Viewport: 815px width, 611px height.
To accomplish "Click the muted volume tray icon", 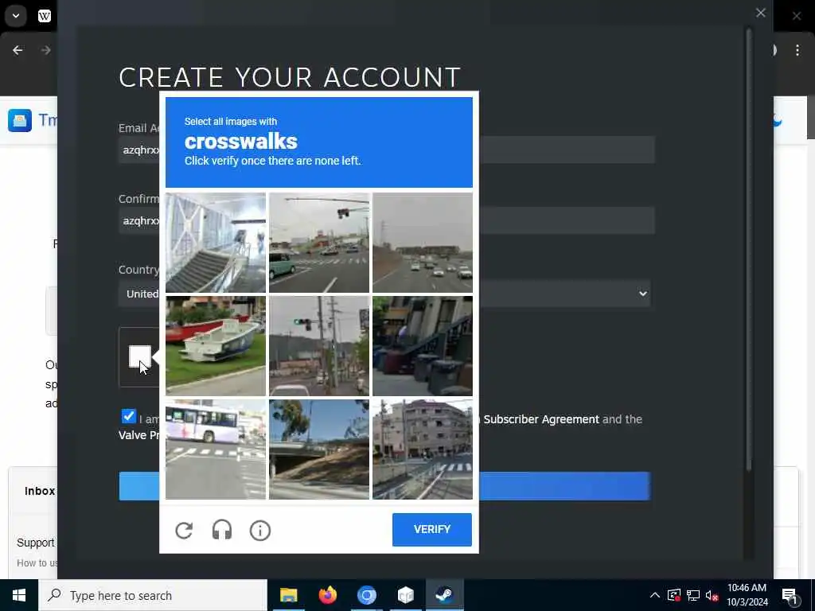I will point(712,595).
